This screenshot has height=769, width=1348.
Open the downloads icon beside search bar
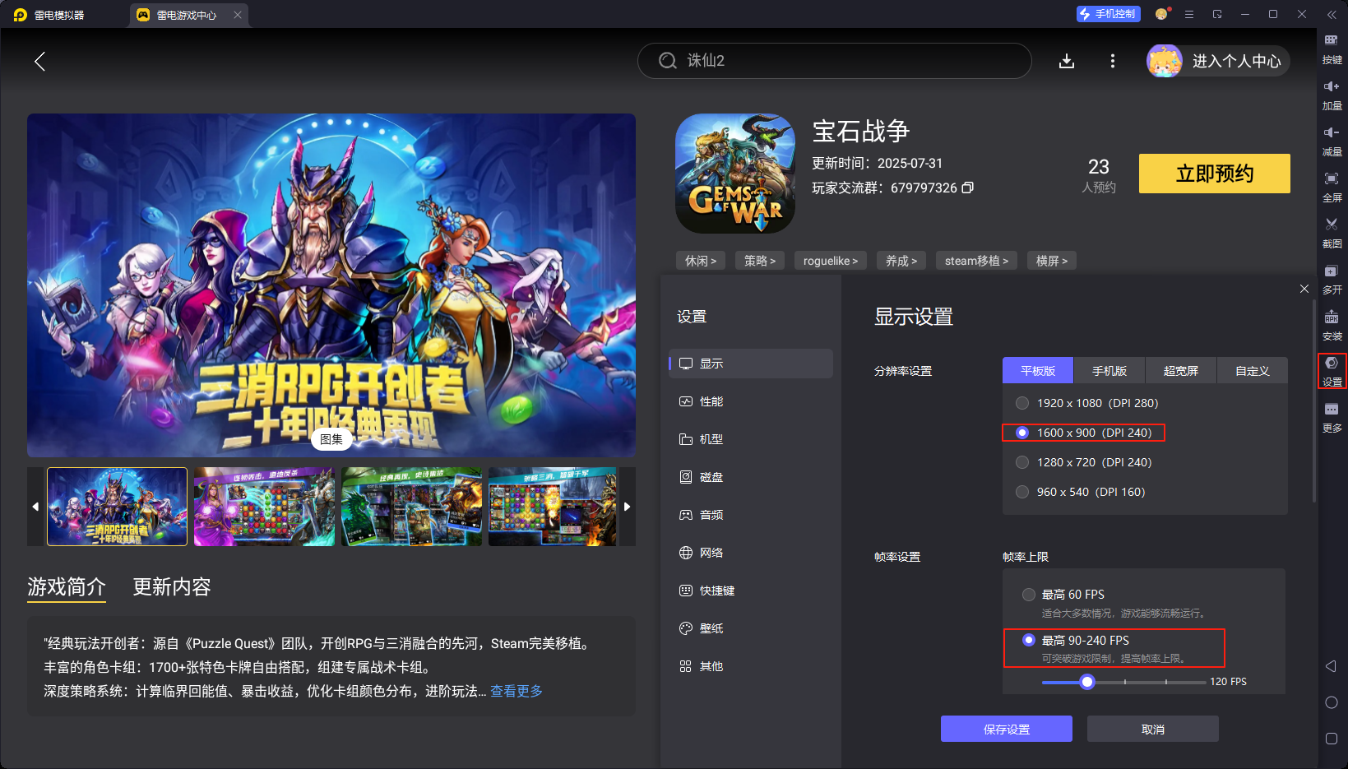pyautogui.click(x=1067, y=61)
